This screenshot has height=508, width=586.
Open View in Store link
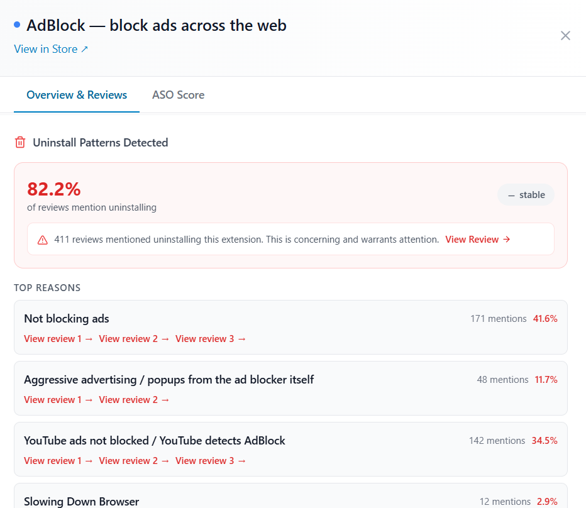[x=51, y=49]
